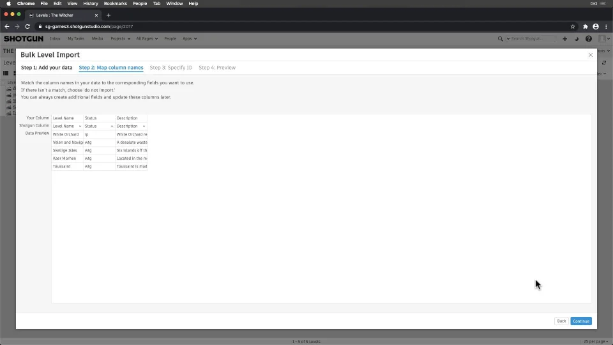Open the Apple menu
613x345 pixels.
tap(8, 4)
